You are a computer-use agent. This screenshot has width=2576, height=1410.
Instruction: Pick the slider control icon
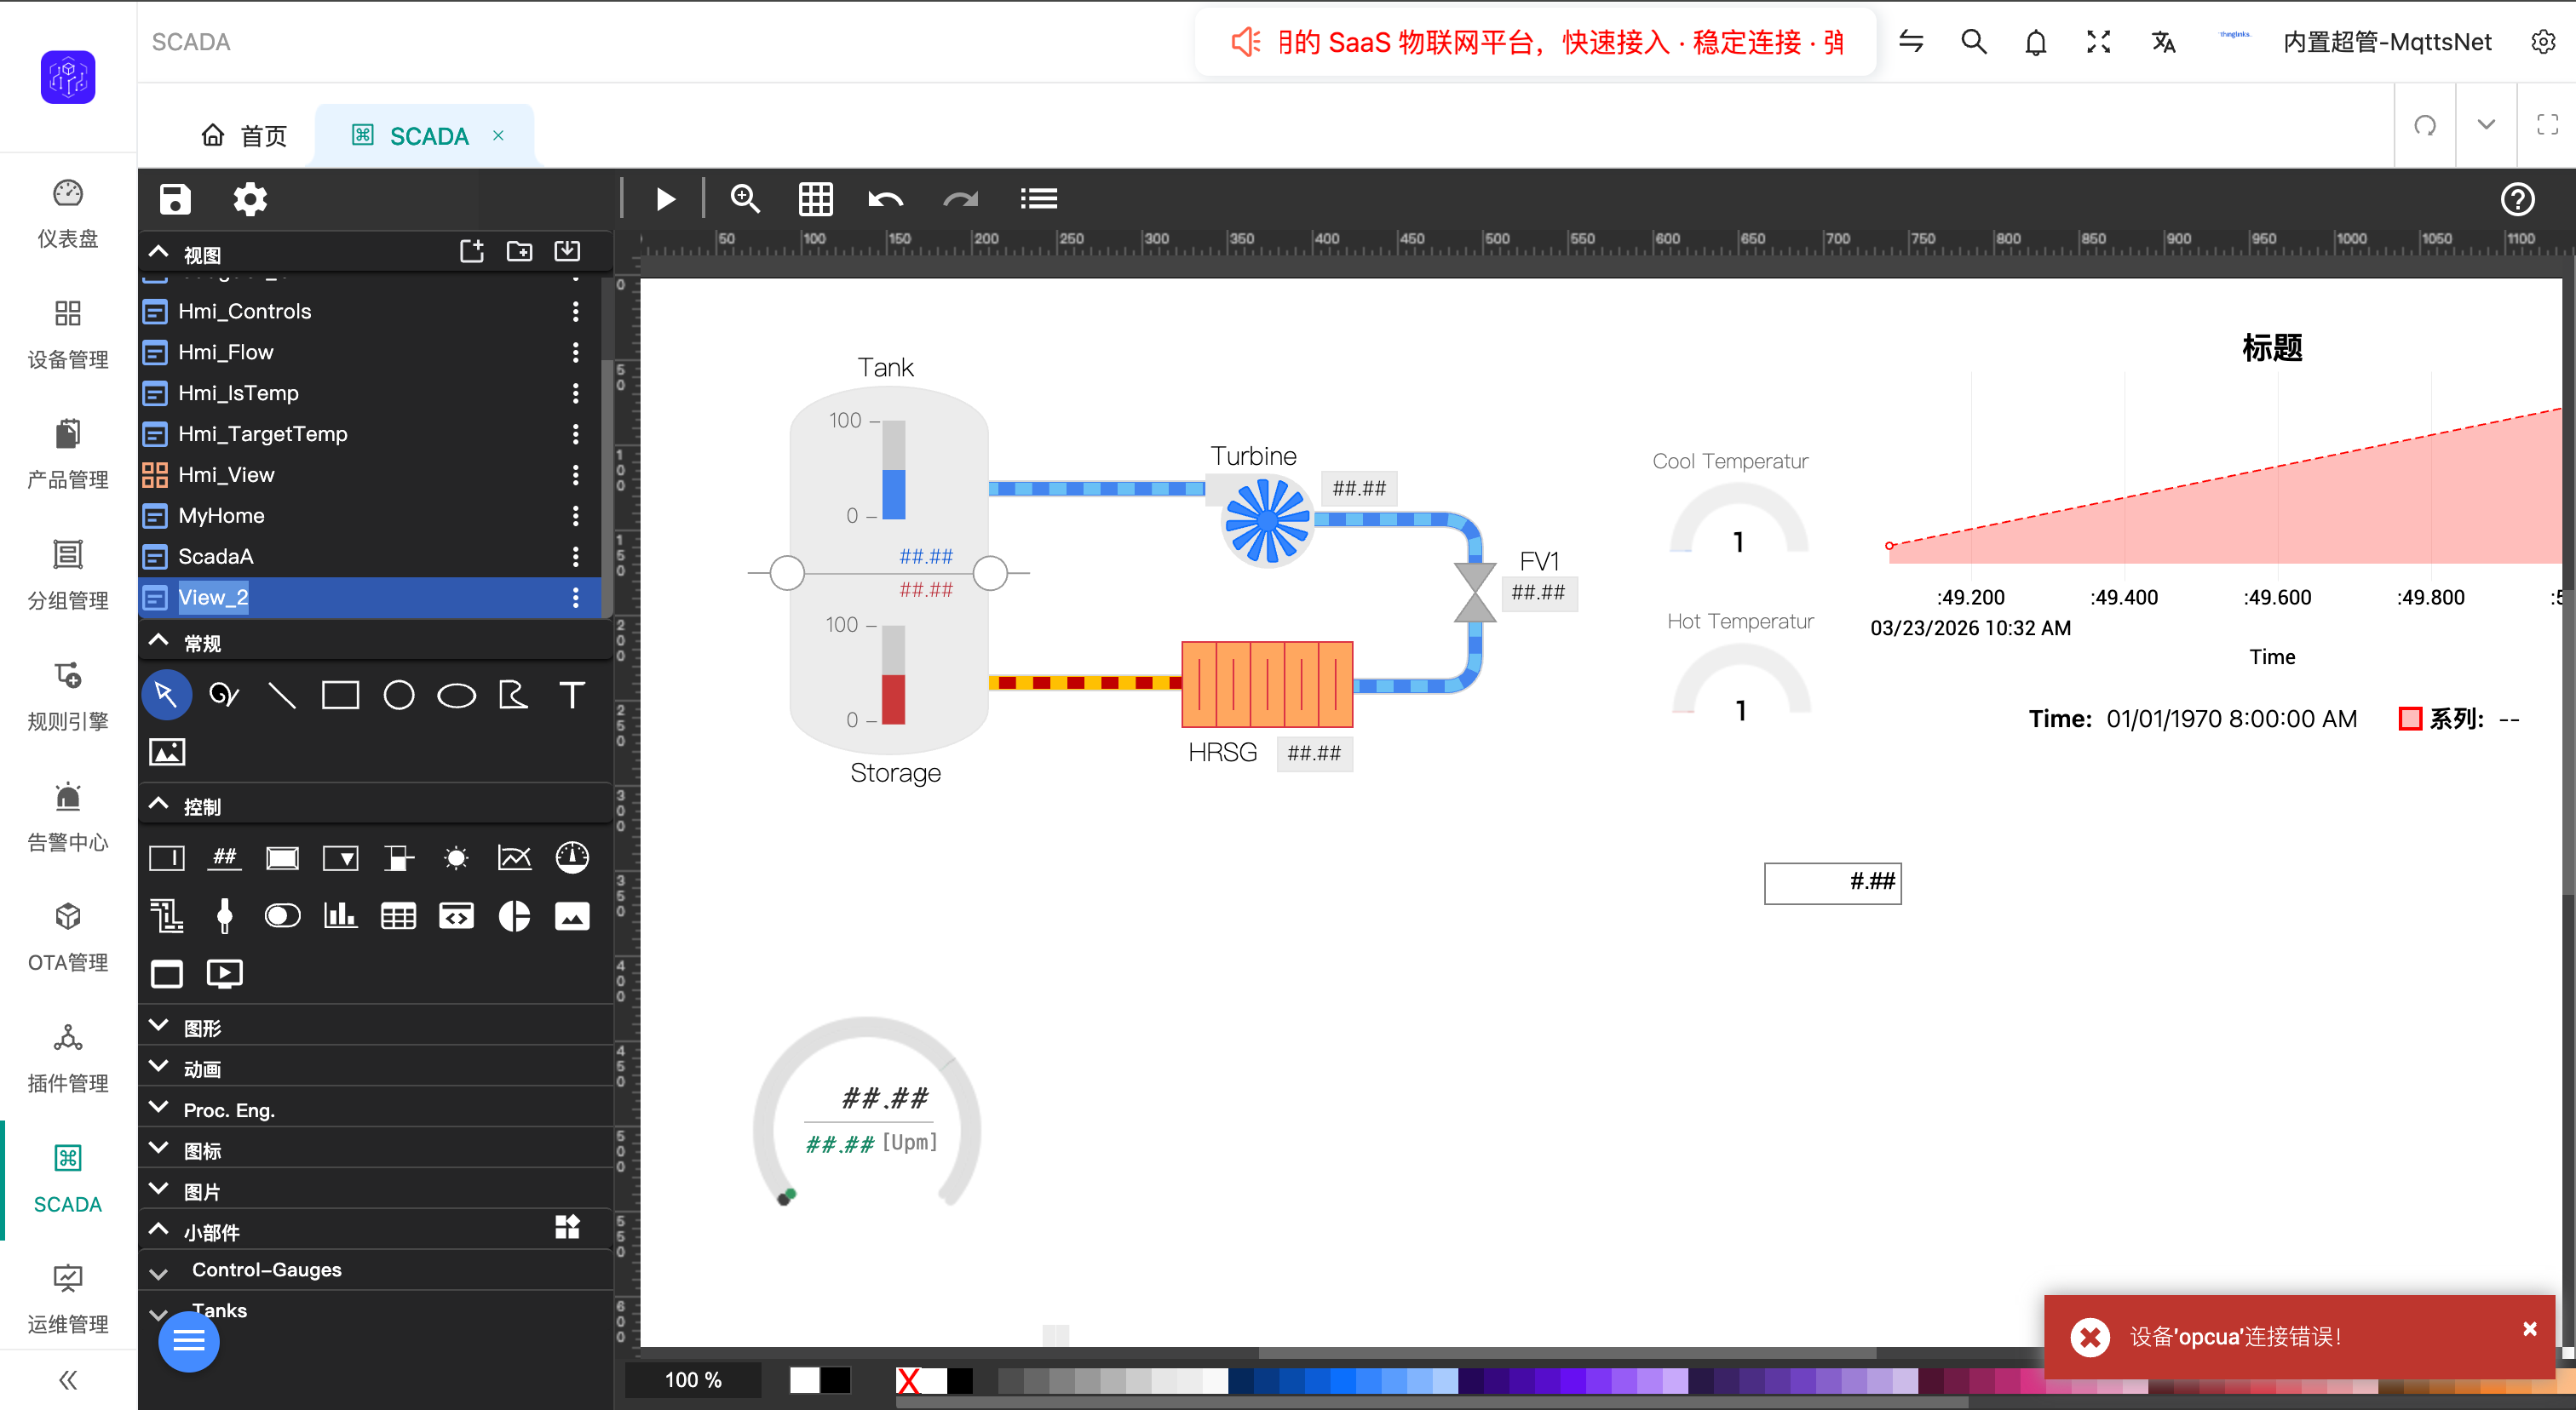pyautogui.click(x=224, y=915)
